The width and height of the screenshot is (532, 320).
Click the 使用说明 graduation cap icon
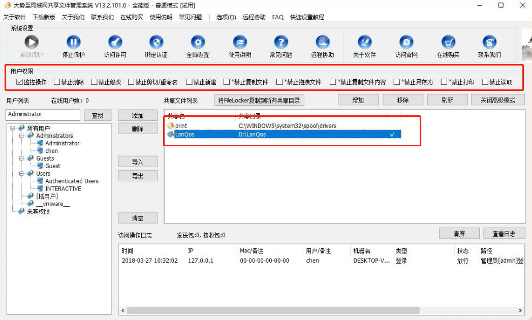(x=239, y=42)
